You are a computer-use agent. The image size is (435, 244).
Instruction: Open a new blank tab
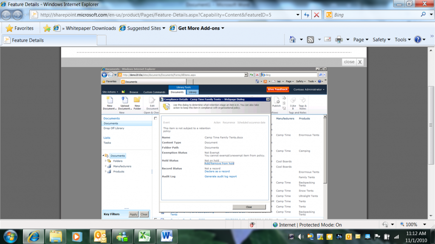(x=102, y=40)
